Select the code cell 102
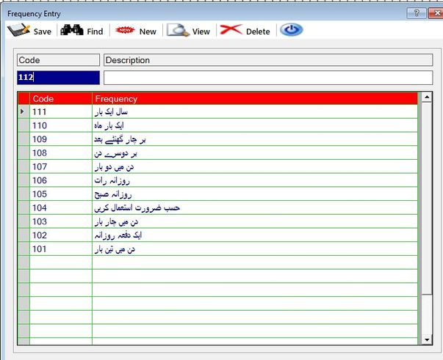 [61, 235]
